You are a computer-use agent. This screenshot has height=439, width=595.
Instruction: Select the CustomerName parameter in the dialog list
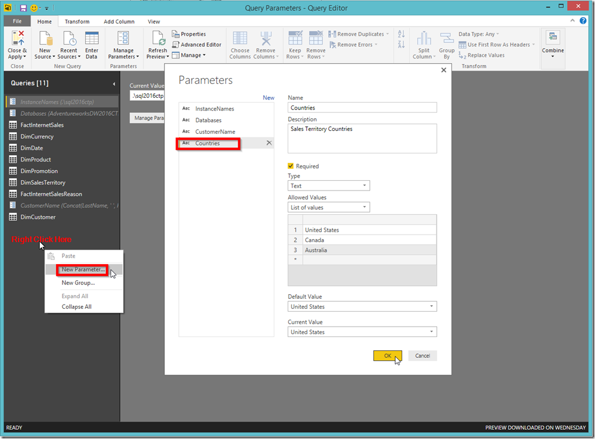click(x=226, y=131)
